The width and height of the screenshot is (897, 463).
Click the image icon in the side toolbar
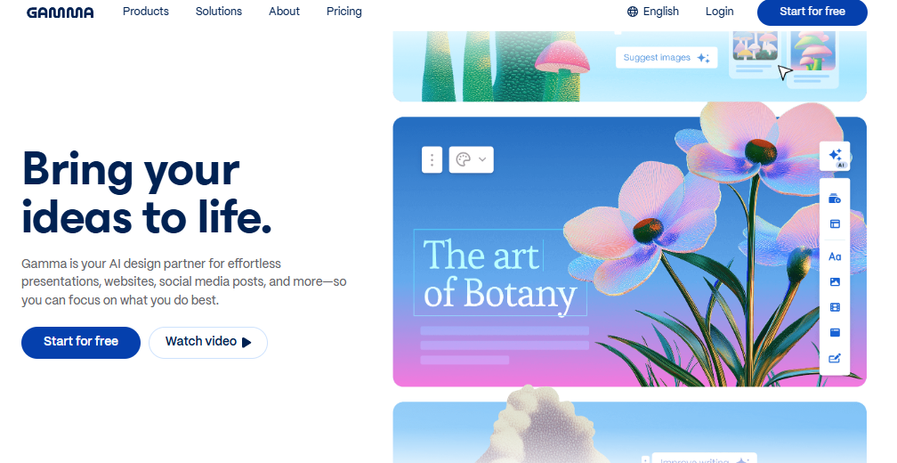point(835,281)
